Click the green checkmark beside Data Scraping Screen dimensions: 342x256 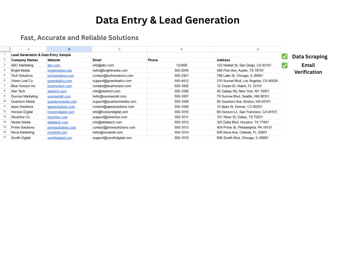pos(285,56)
